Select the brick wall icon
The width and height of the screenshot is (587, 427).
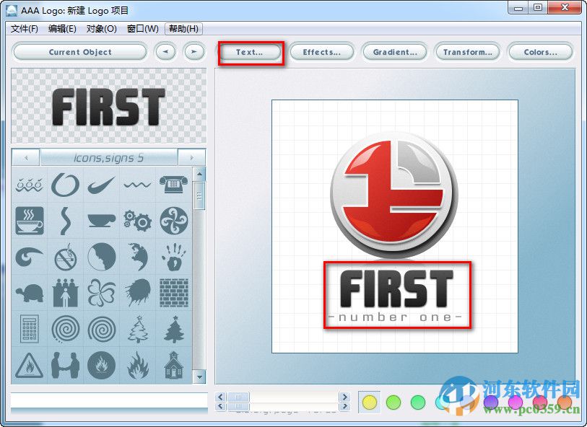pos(174,293)
